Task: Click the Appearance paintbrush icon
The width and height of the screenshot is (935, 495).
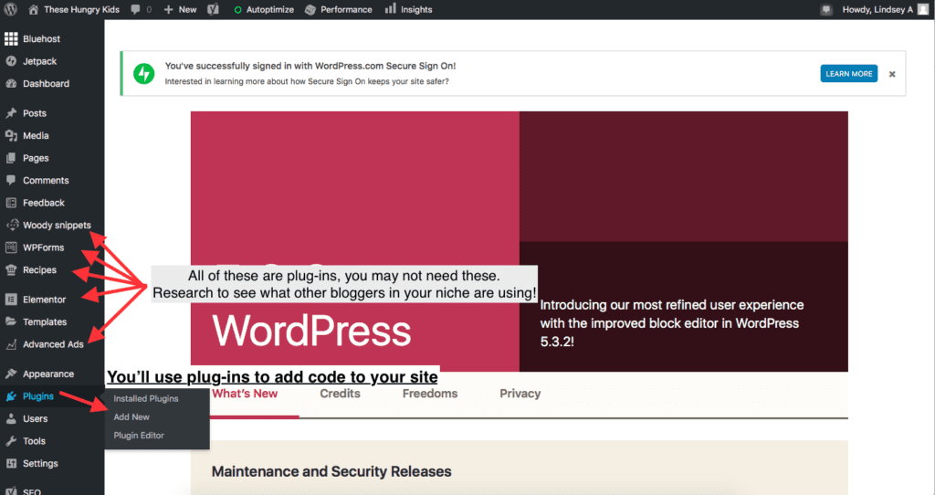Action: tap(11, 374)
